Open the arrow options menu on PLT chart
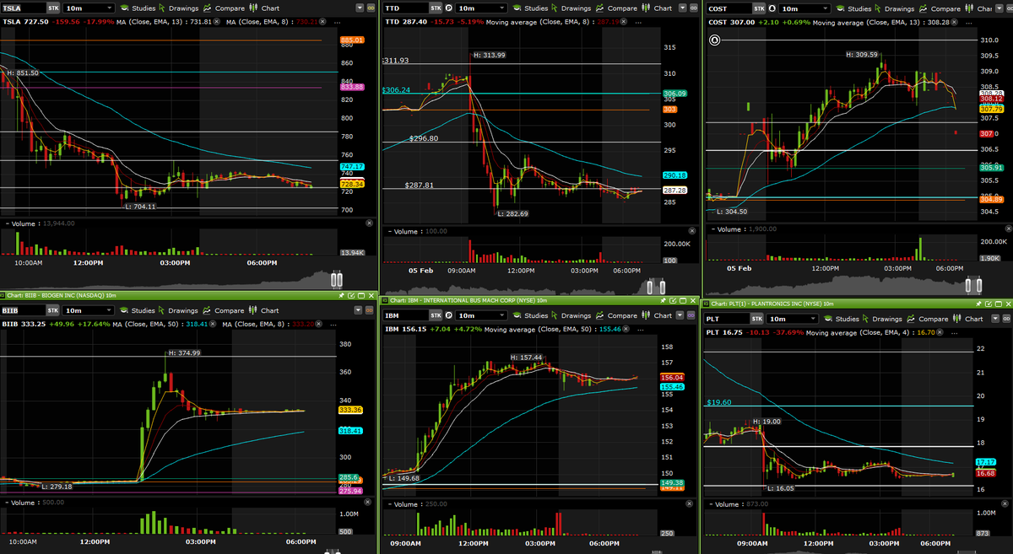The image size is (1013, 554). (x=994, y=319)
